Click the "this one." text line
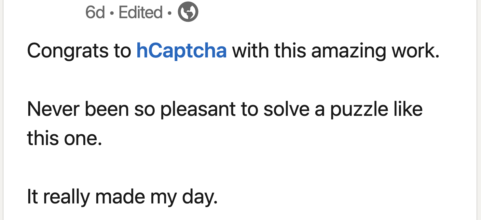Viewport: 481px width, 220px height. (x=64, y=138)
